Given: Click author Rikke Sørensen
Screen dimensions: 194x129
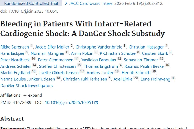Looking at the screenshot, I should coord(15,47).
